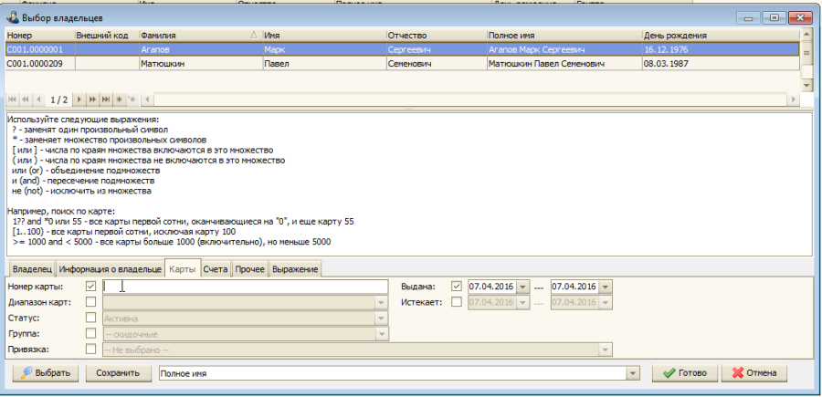Click into the Номер карты input field

(x=247, y=287)
